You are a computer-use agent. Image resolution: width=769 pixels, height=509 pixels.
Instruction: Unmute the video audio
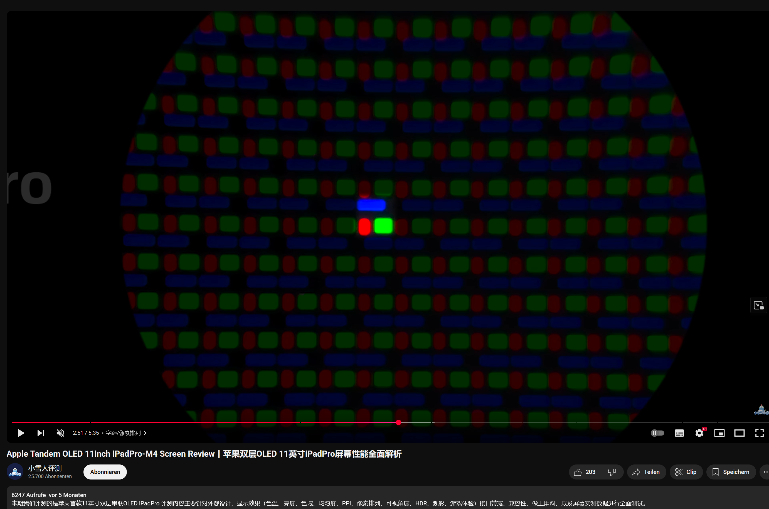(x=60, y=433)
